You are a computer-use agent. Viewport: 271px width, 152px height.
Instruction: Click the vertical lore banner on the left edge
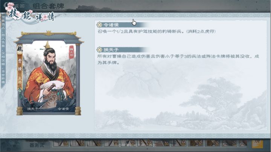(3, 51)
